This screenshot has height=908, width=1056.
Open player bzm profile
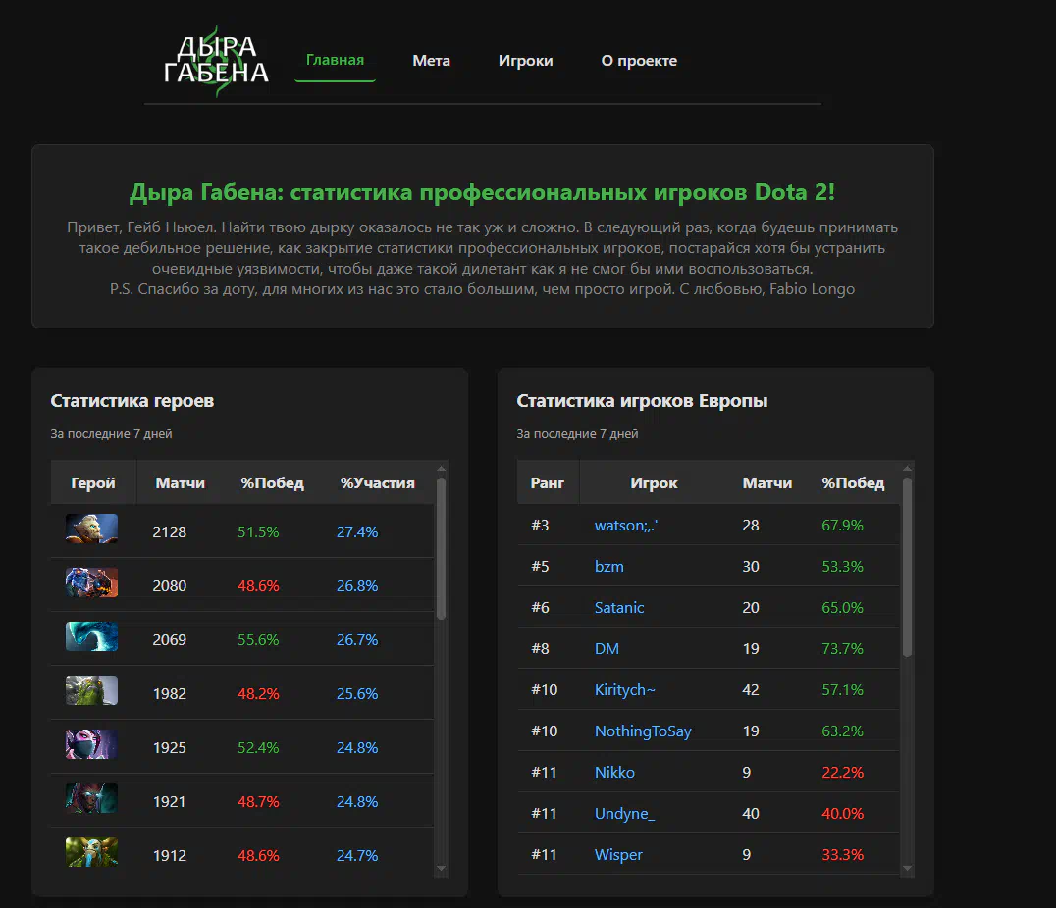click(x=608, y=566)
